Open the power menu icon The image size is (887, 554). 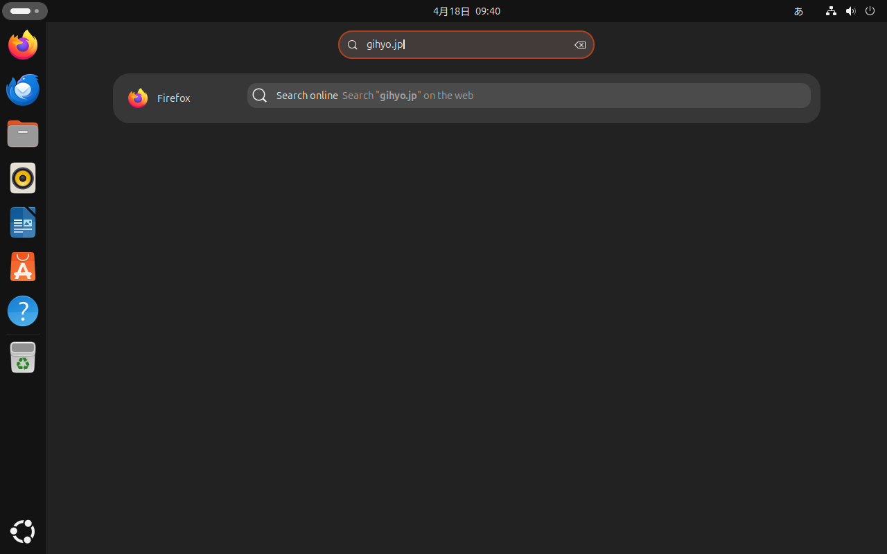click(870, 11)
